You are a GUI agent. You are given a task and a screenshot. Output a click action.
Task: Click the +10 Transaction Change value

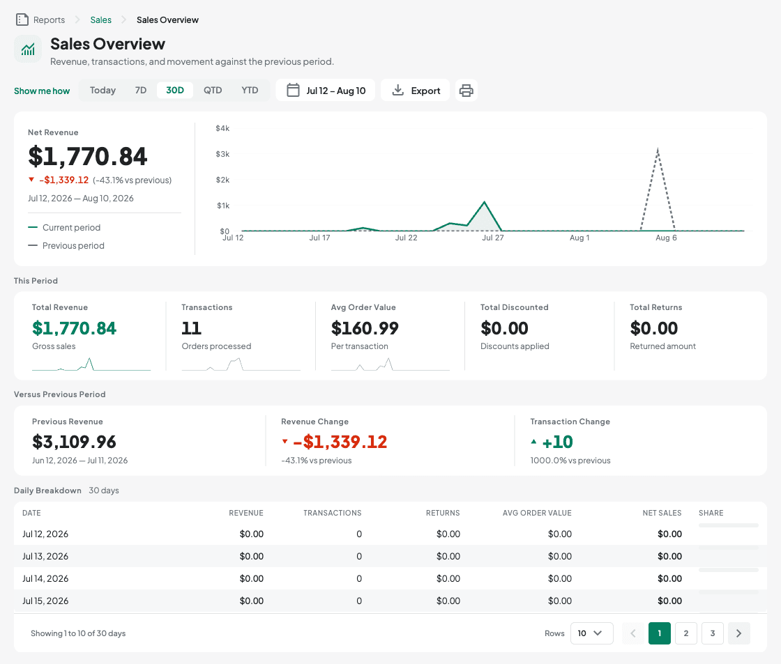tap(557, 442)
